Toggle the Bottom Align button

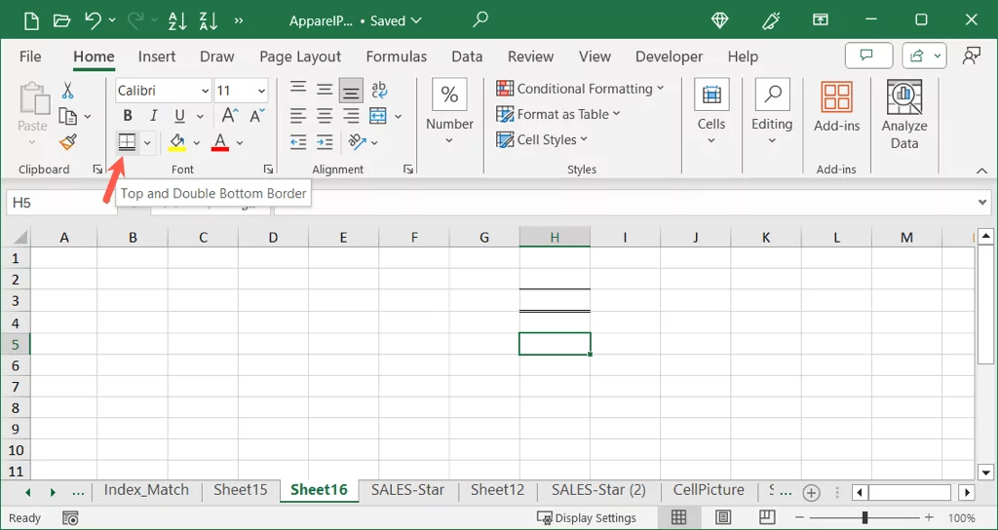pyautogui.click(x=351, y=91)
